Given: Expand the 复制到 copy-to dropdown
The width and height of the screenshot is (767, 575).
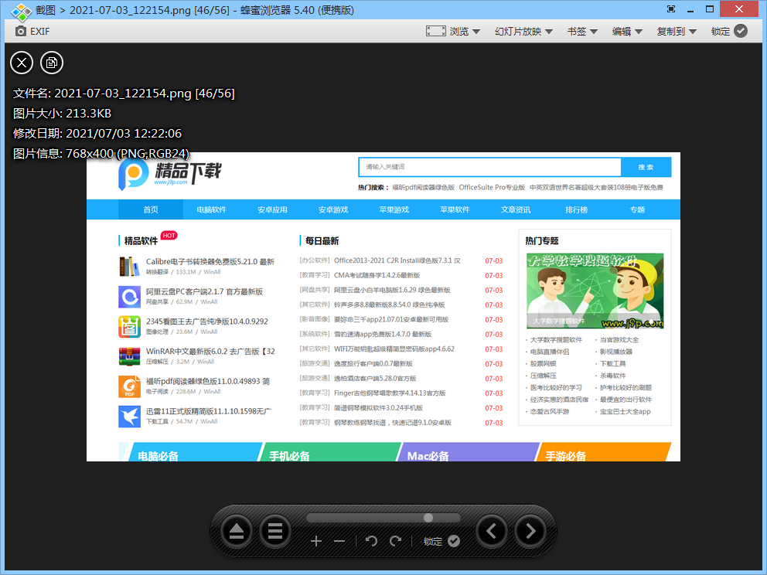Looking at the screenshot, I should 677,31.
